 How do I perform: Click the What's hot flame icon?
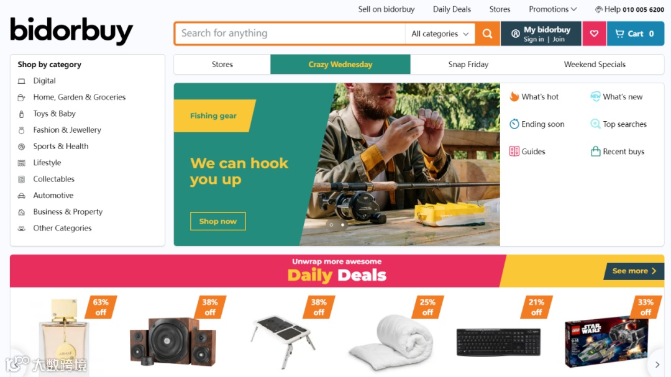click(x=514, y=96)
